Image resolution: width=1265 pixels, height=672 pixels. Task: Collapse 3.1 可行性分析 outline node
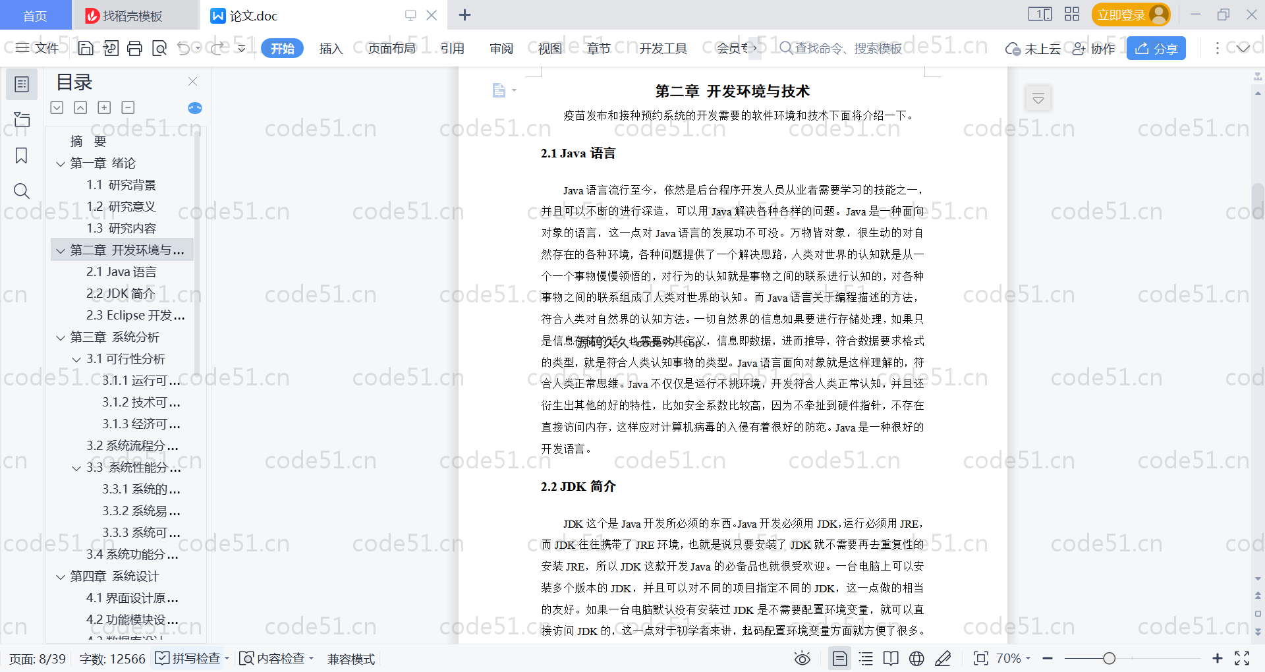(76, 359)
